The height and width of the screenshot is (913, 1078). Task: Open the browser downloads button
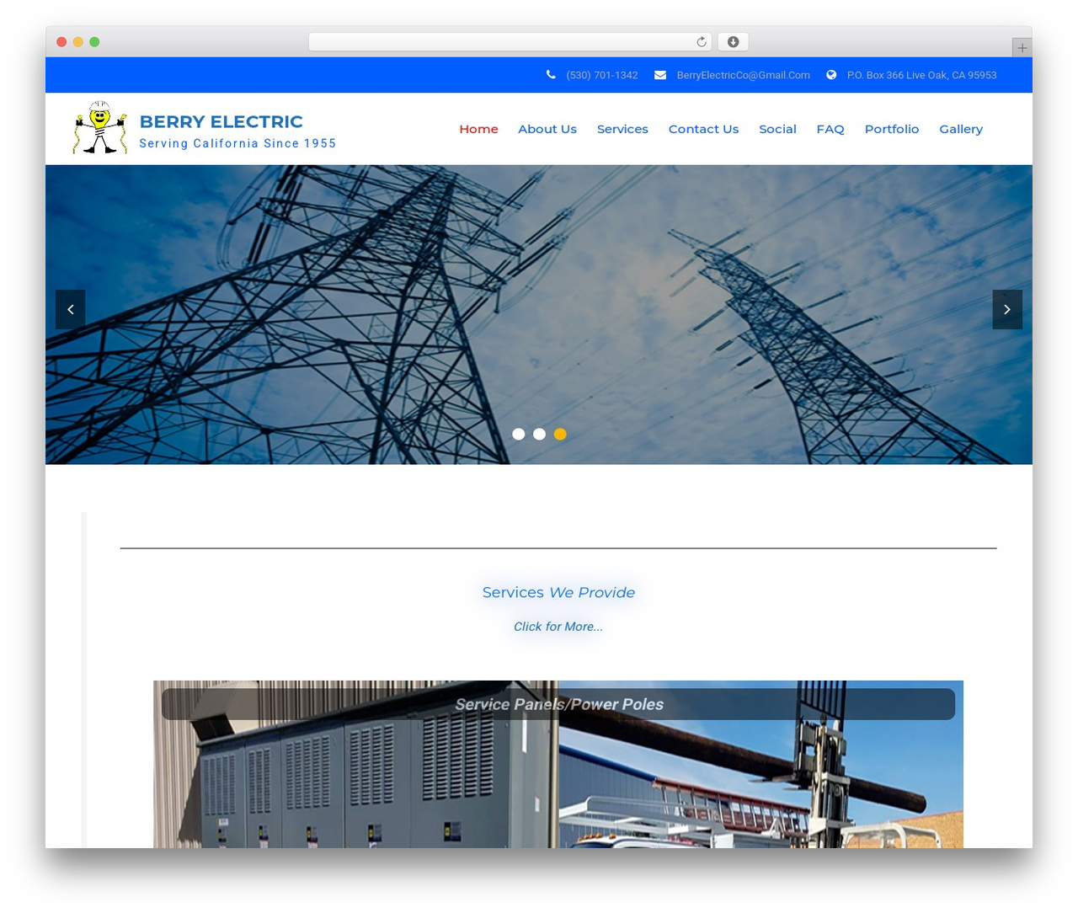733,42
